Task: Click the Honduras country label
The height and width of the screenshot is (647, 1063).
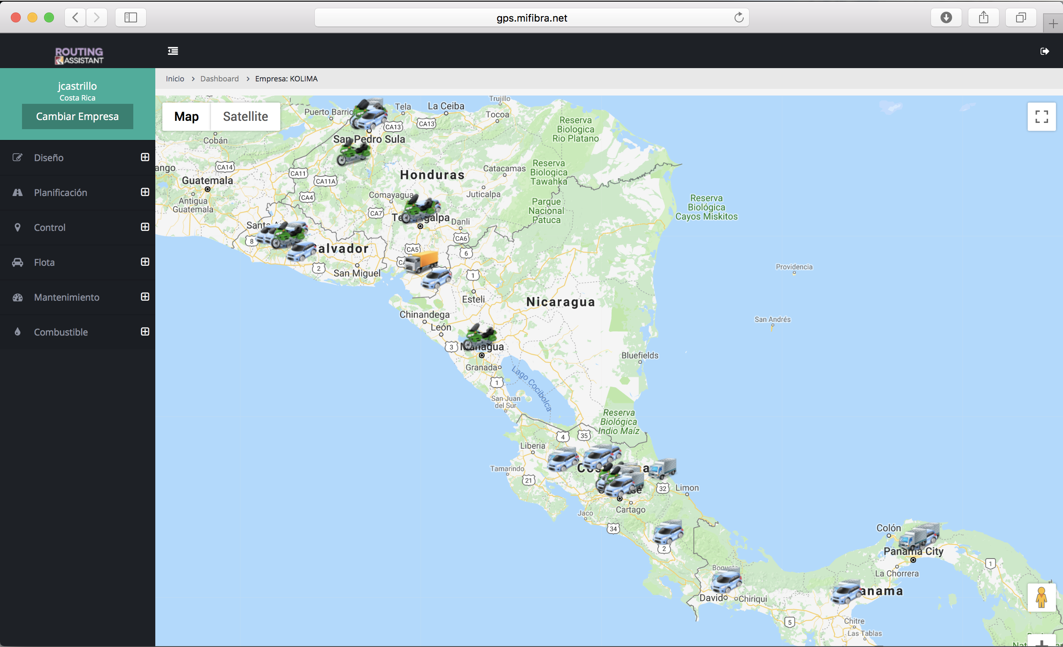Action: (x=432, y=175)
